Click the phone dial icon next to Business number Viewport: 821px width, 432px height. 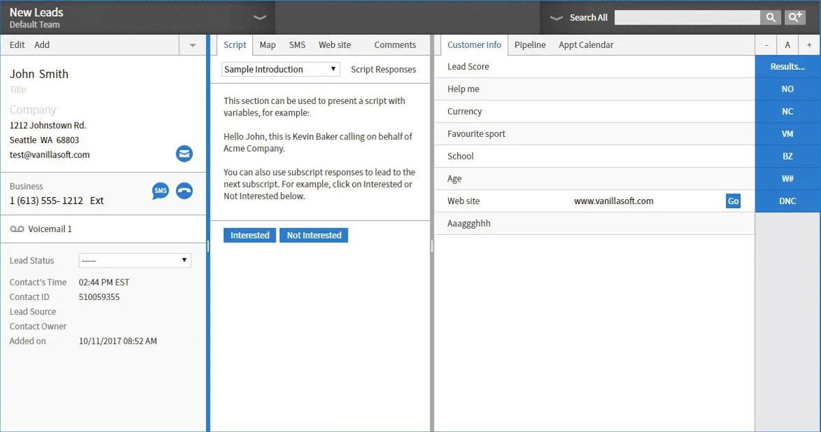pyautogui.click(x=184, y=191)
